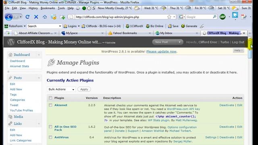Open Link Categories in sidebar
Viewport: 258px width, 145px height.
point(21,141)
